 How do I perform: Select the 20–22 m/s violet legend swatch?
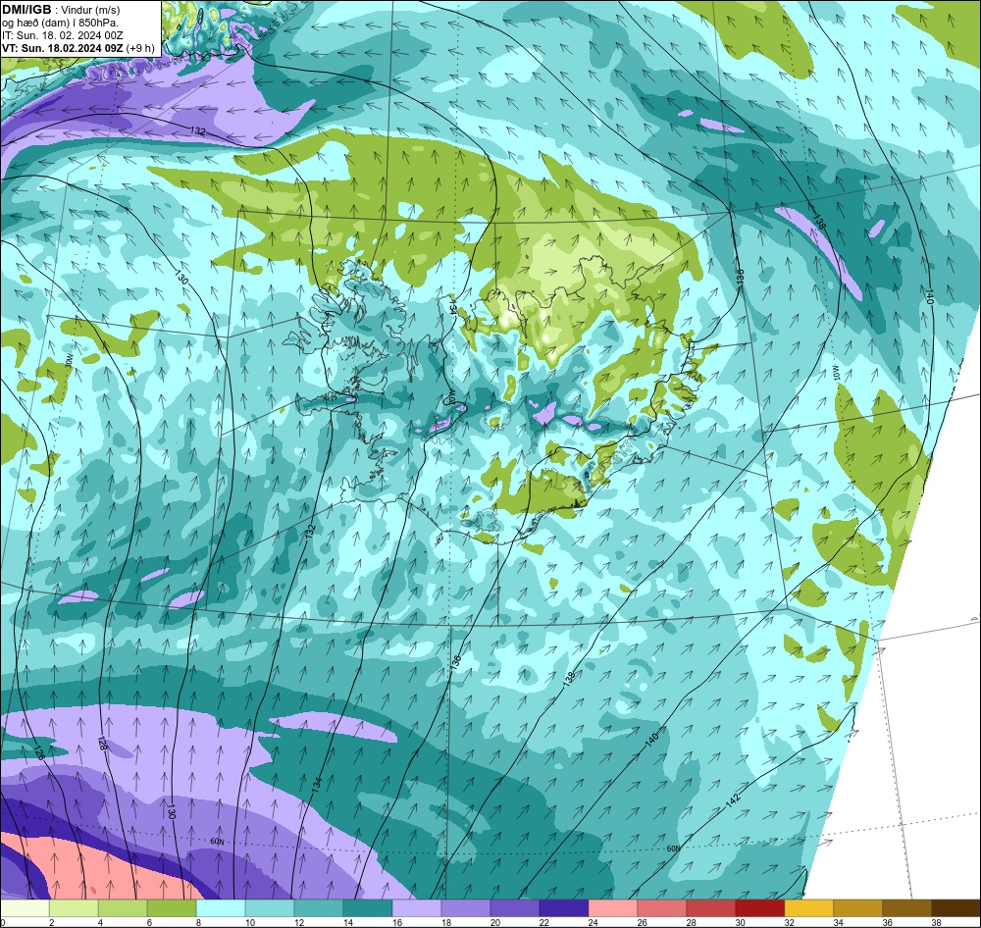coord(515,908)
